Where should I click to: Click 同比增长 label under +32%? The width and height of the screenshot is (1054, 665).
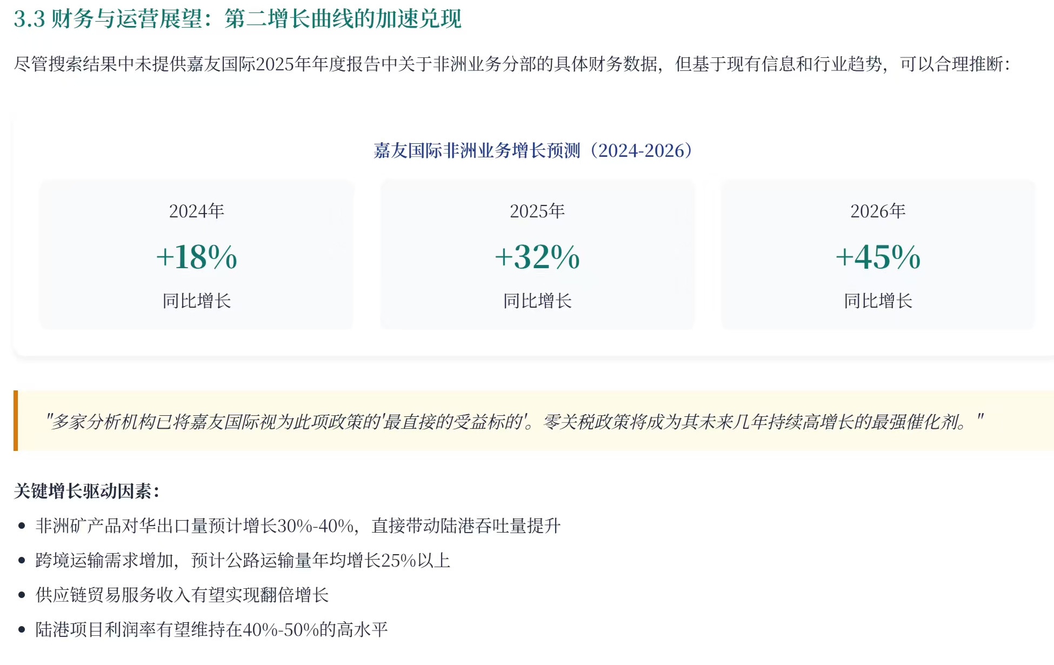537,301
